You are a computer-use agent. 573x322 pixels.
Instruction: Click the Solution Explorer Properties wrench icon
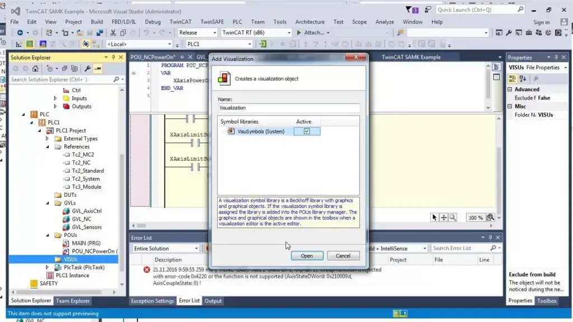pyautogui.click(x=87, y=69)
